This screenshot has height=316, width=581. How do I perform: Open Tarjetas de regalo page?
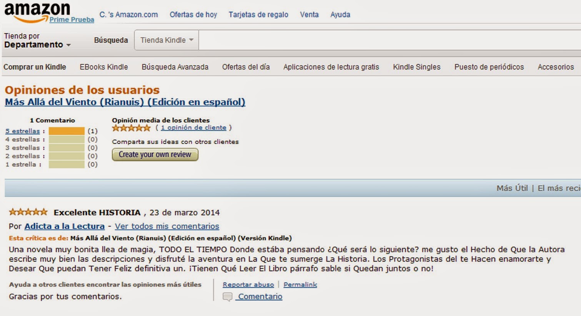coord(258,15)
